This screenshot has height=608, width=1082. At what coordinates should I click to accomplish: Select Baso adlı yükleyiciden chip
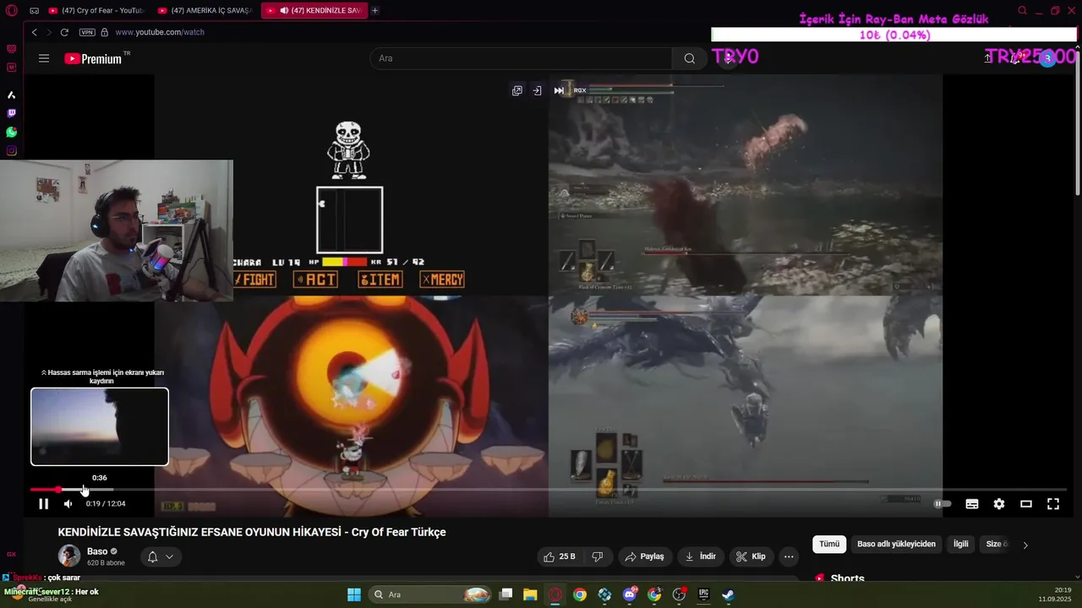[x=896, y=545]
